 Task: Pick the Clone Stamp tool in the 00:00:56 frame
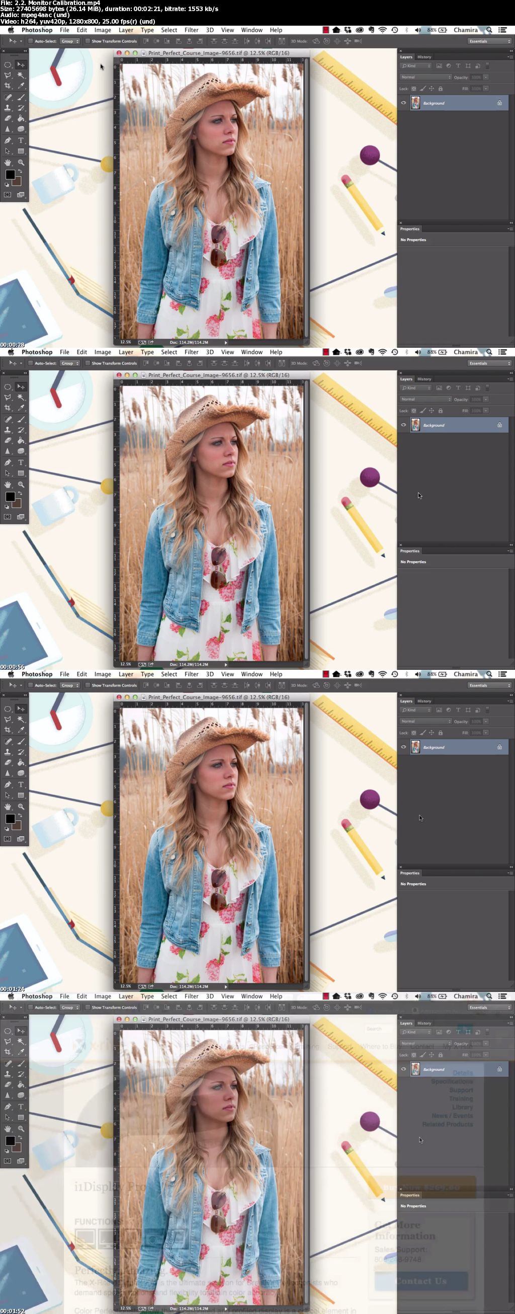pyautogui.click(x=8, y=430)
